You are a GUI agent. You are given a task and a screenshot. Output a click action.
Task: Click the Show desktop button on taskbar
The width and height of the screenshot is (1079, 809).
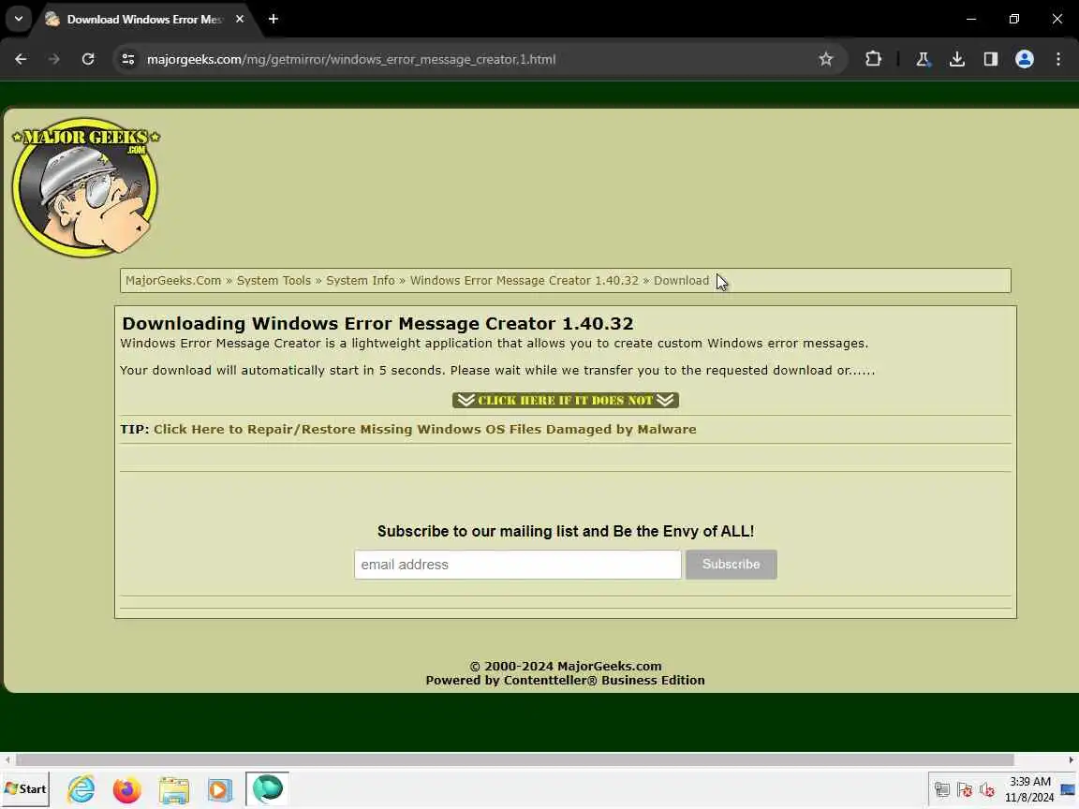(x=1068, y=789)
